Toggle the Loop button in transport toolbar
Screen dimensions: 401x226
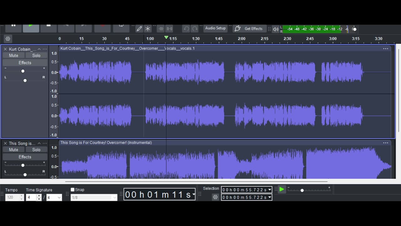pyautogui.click(x=121, y=28)
